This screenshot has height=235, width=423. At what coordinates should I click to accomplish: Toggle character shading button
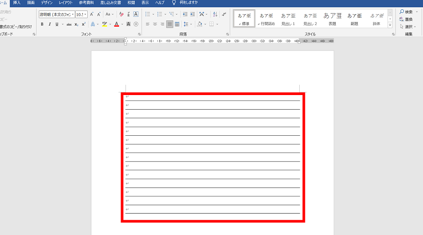pos(128,24)
